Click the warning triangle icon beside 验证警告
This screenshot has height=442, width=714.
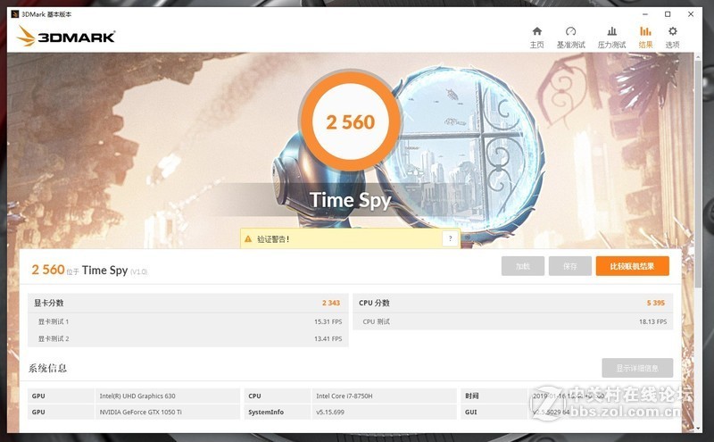pos(248,238)
